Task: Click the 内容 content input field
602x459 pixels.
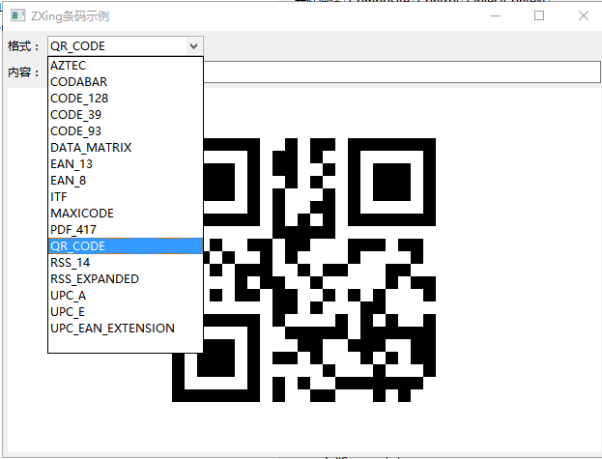Action: (x=402, y=72)
